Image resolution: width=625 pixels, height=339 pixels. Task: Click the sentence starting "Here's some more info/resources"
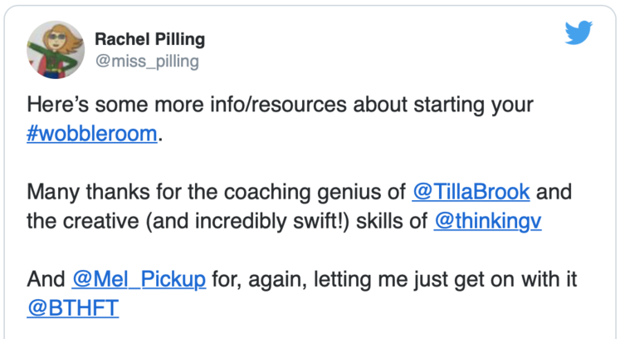point(280,105)
